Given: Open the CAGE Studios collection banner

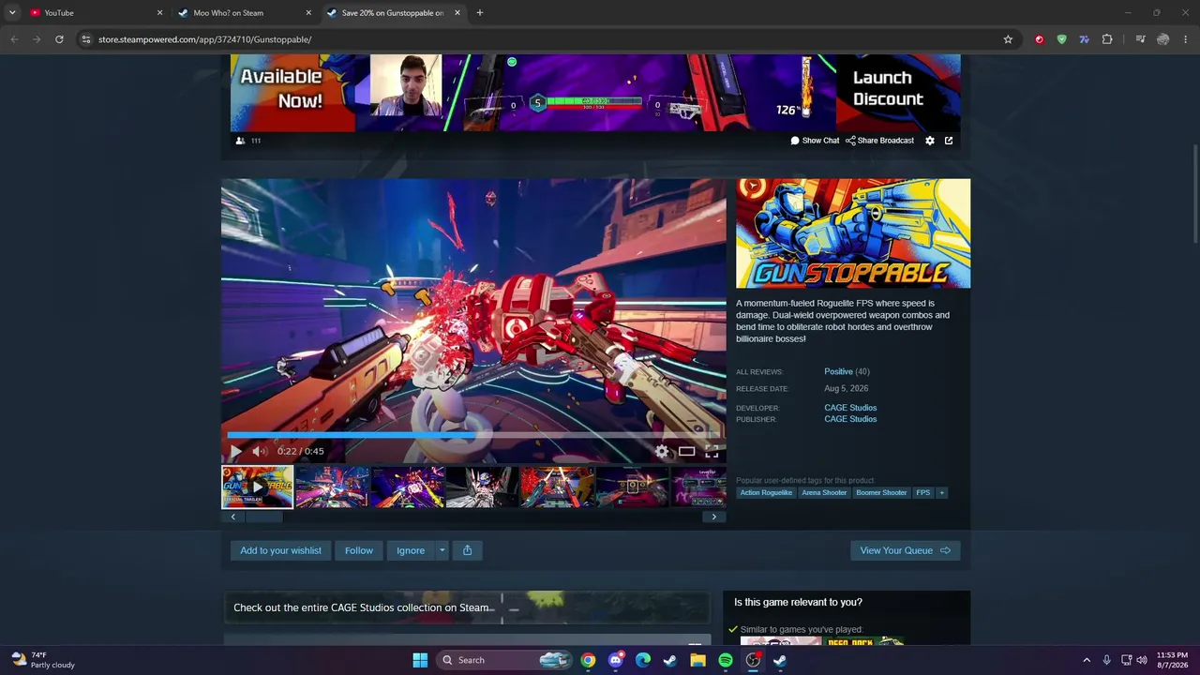Looking at the screenshot, I should pos(466,607).
